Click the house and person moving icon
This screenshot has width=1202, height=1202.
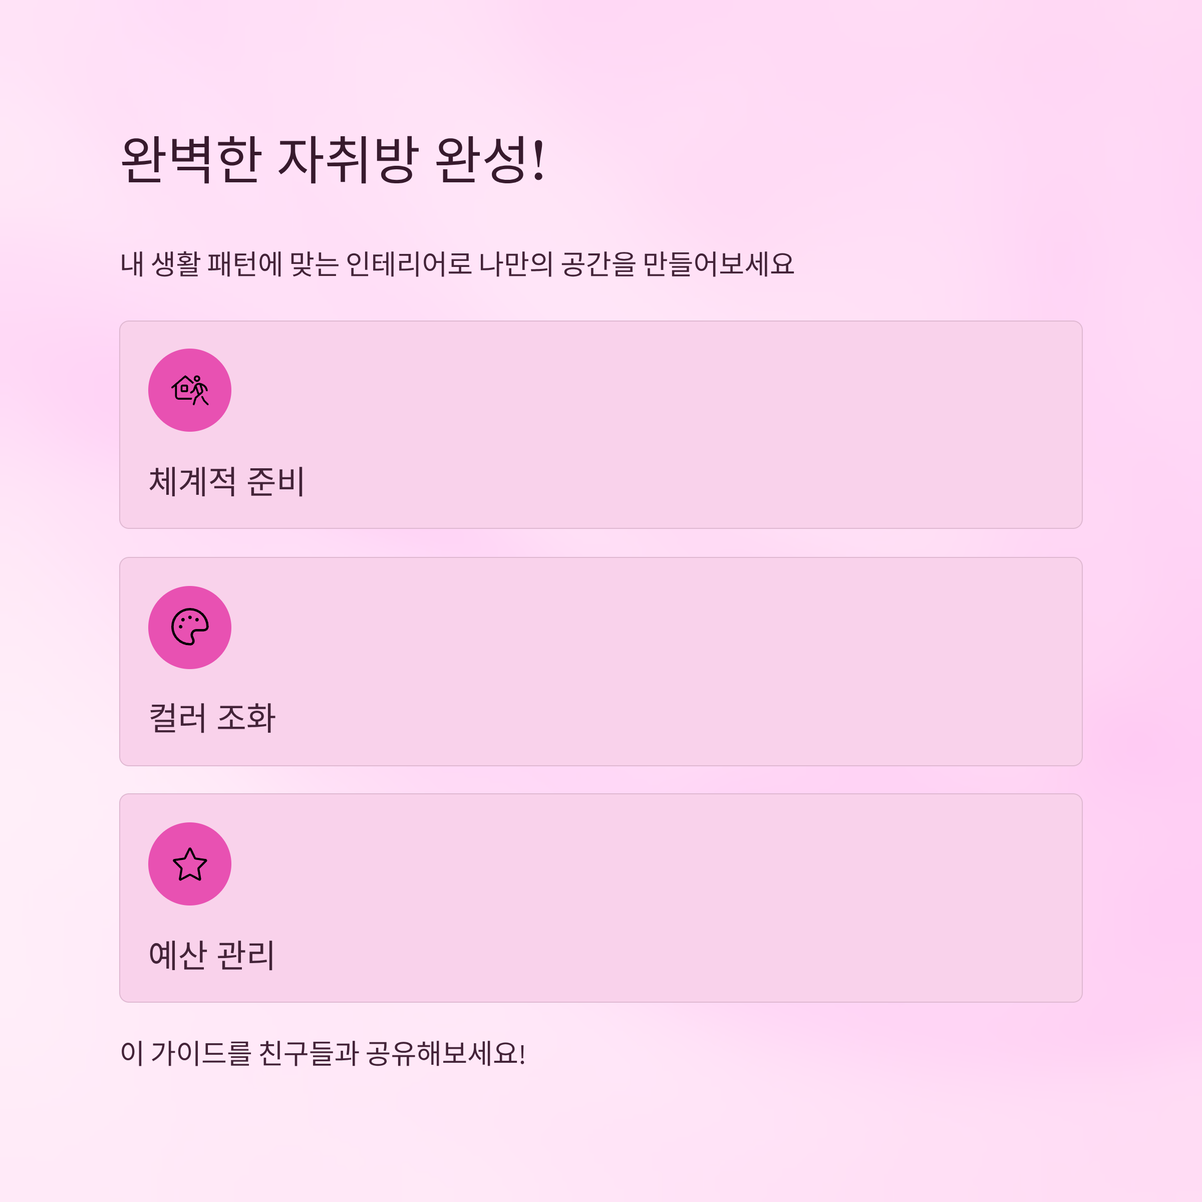click(x=190, y=390)
